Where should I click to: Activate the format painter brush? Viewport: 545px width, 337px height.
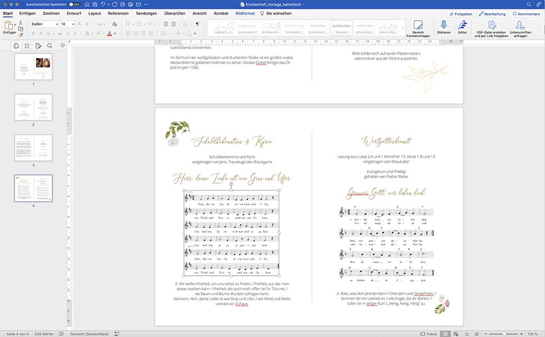pyautogui.click(x=21, y=35)
